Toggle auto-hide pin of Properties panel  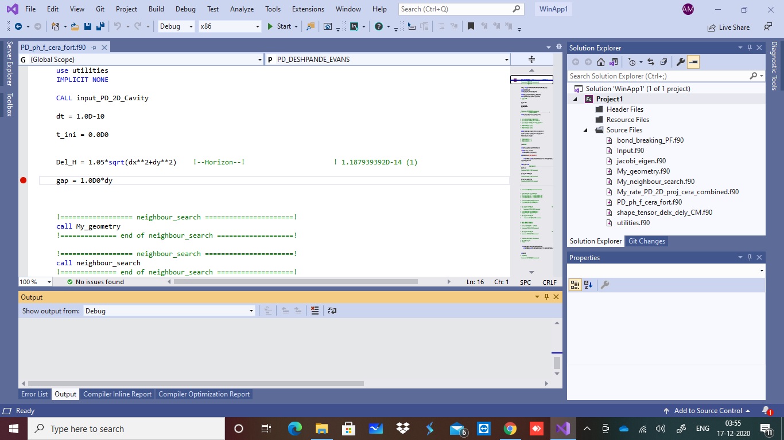coord(750,258)
